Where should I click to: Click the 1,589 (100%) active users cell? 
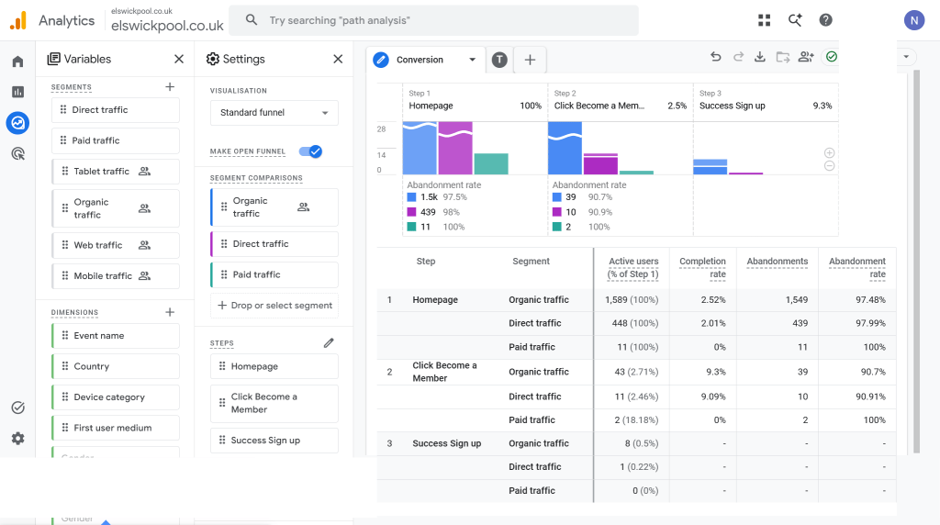tap(632, 299)
